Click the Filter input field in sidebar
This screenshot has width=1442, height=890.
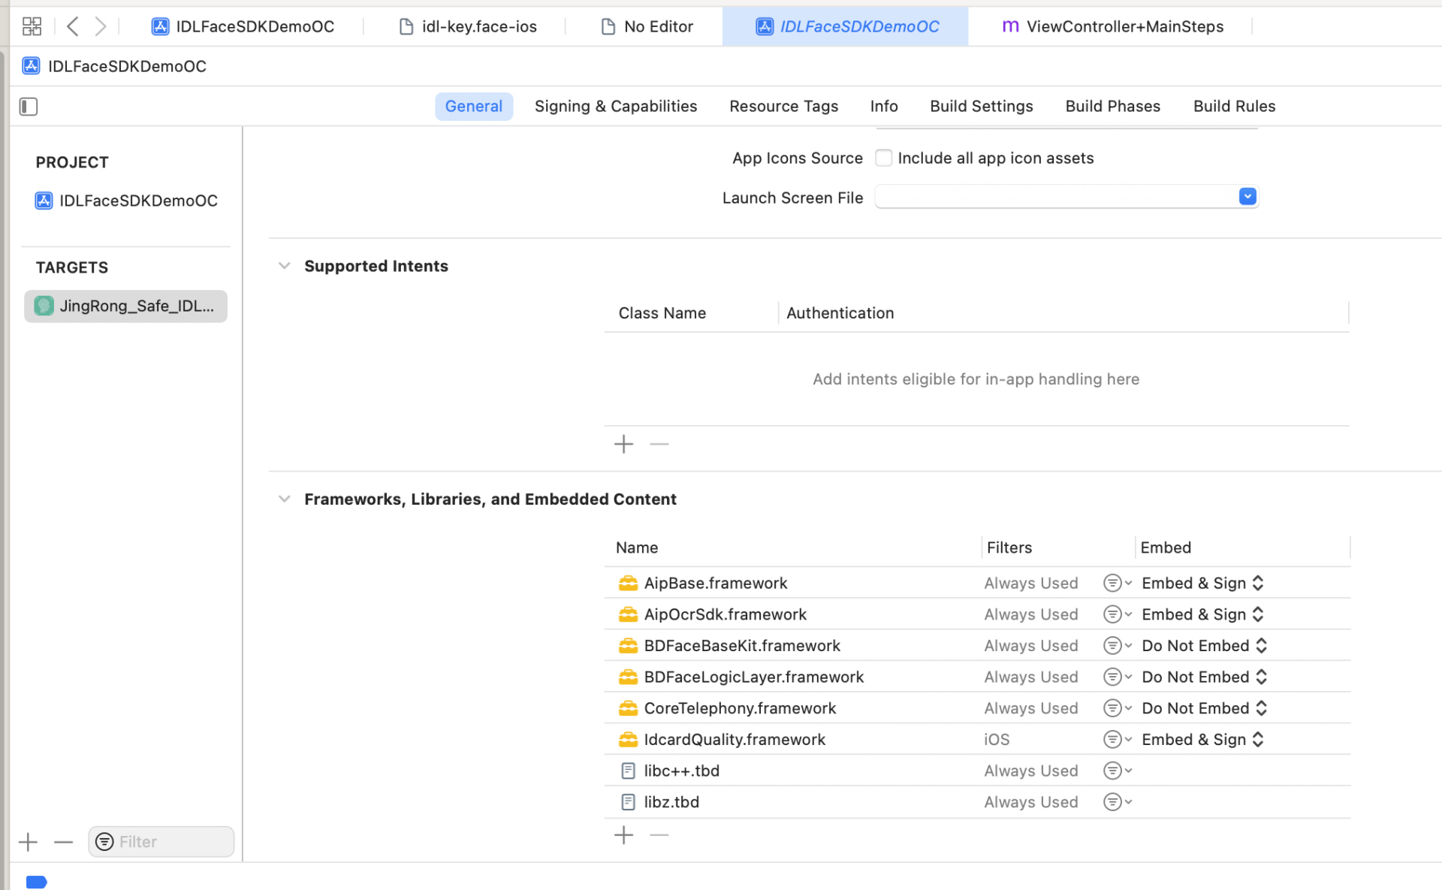pos(160,842)
